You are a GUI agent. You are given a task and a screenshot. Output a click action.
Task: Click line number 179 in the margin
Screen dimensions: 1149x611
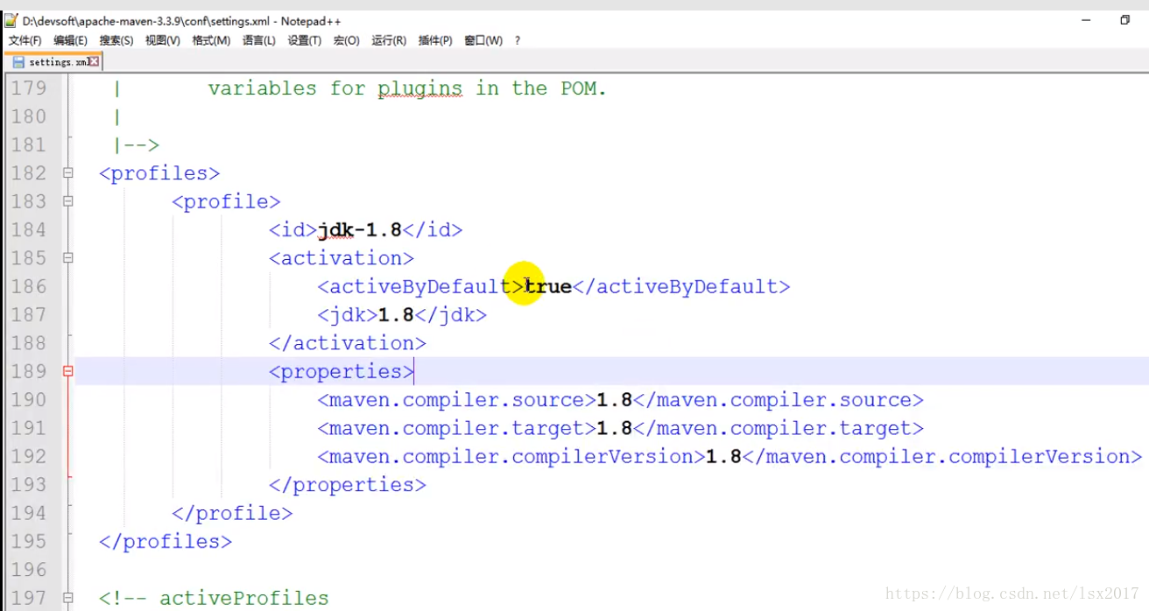click(29, 88)
